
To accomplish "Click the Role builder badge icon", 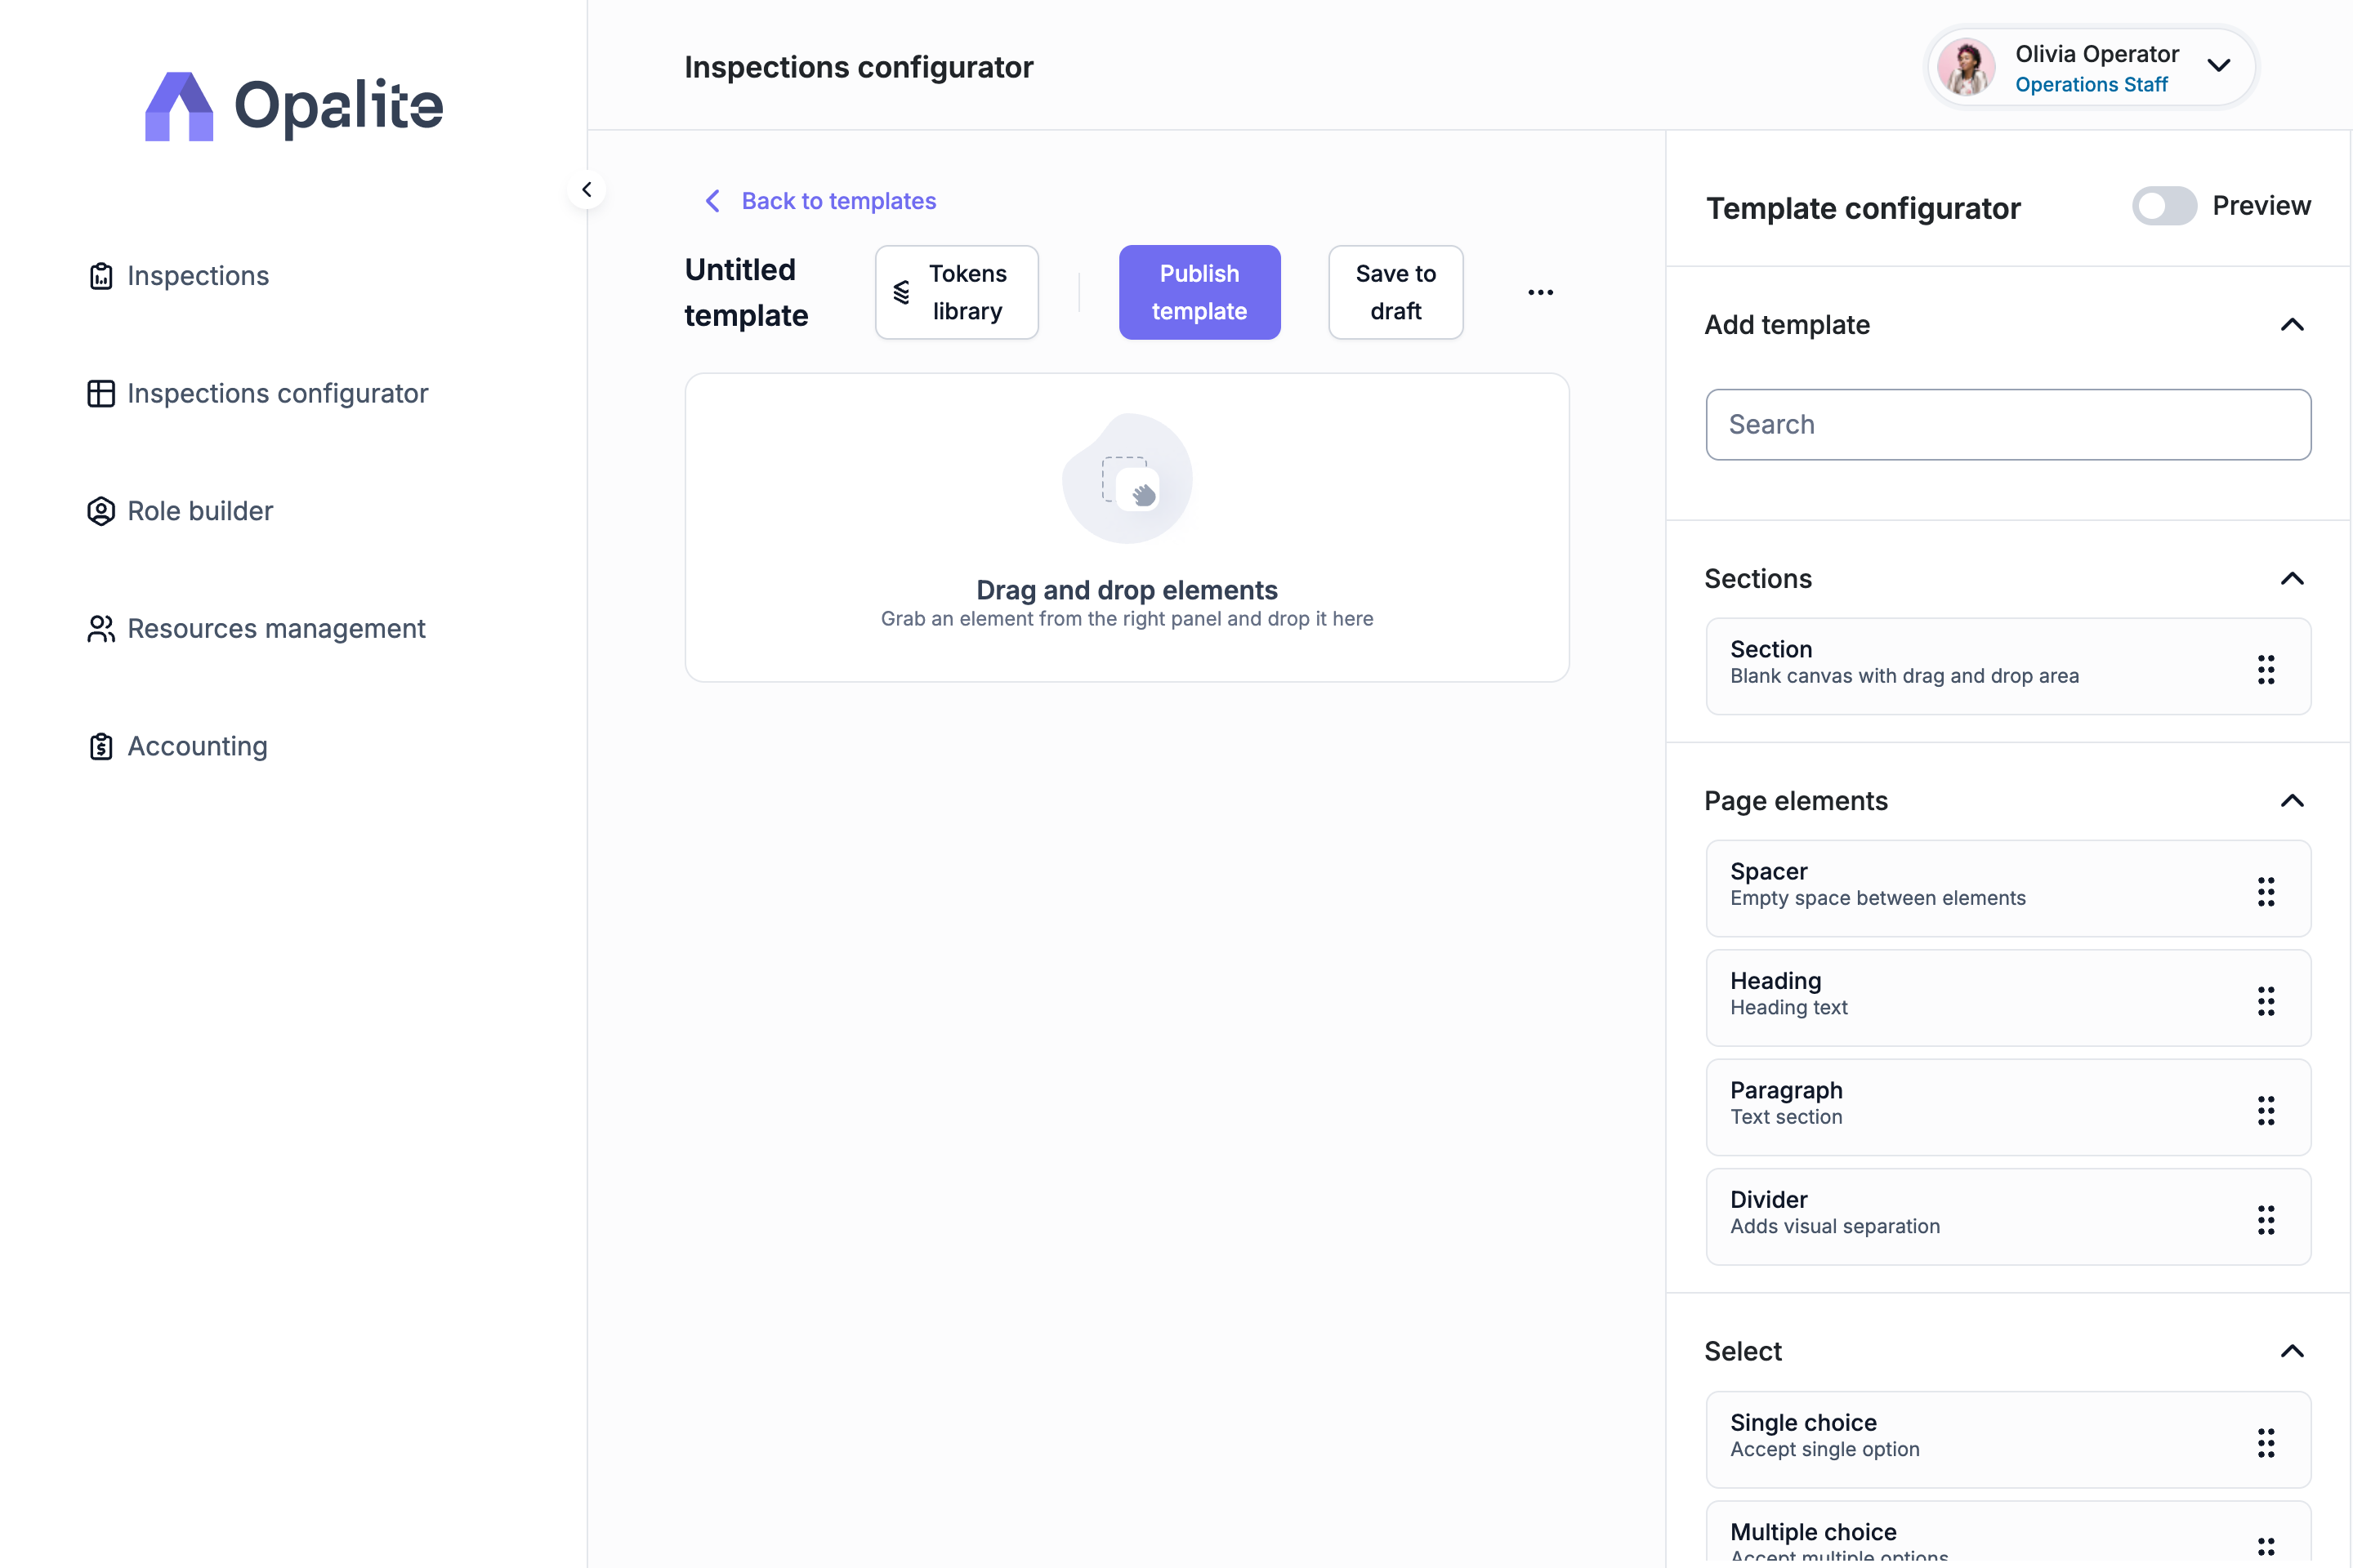I will pyautogui.click(x=101, y=511).
